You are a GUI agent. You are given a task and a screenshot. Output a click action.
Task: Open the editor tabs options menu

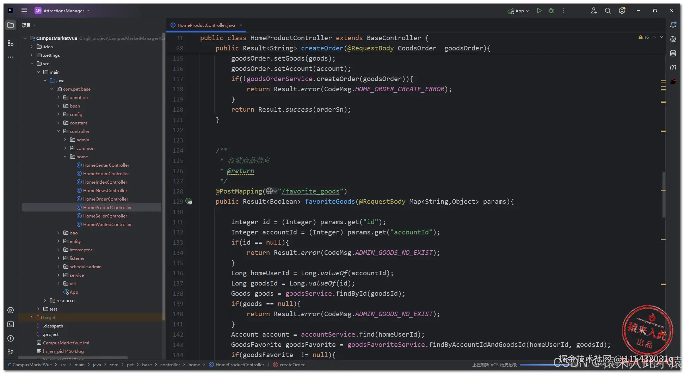point(659,25)
